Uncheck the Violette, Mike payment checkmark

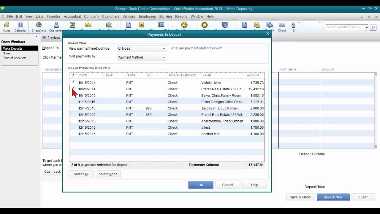(x=73, y=81)
